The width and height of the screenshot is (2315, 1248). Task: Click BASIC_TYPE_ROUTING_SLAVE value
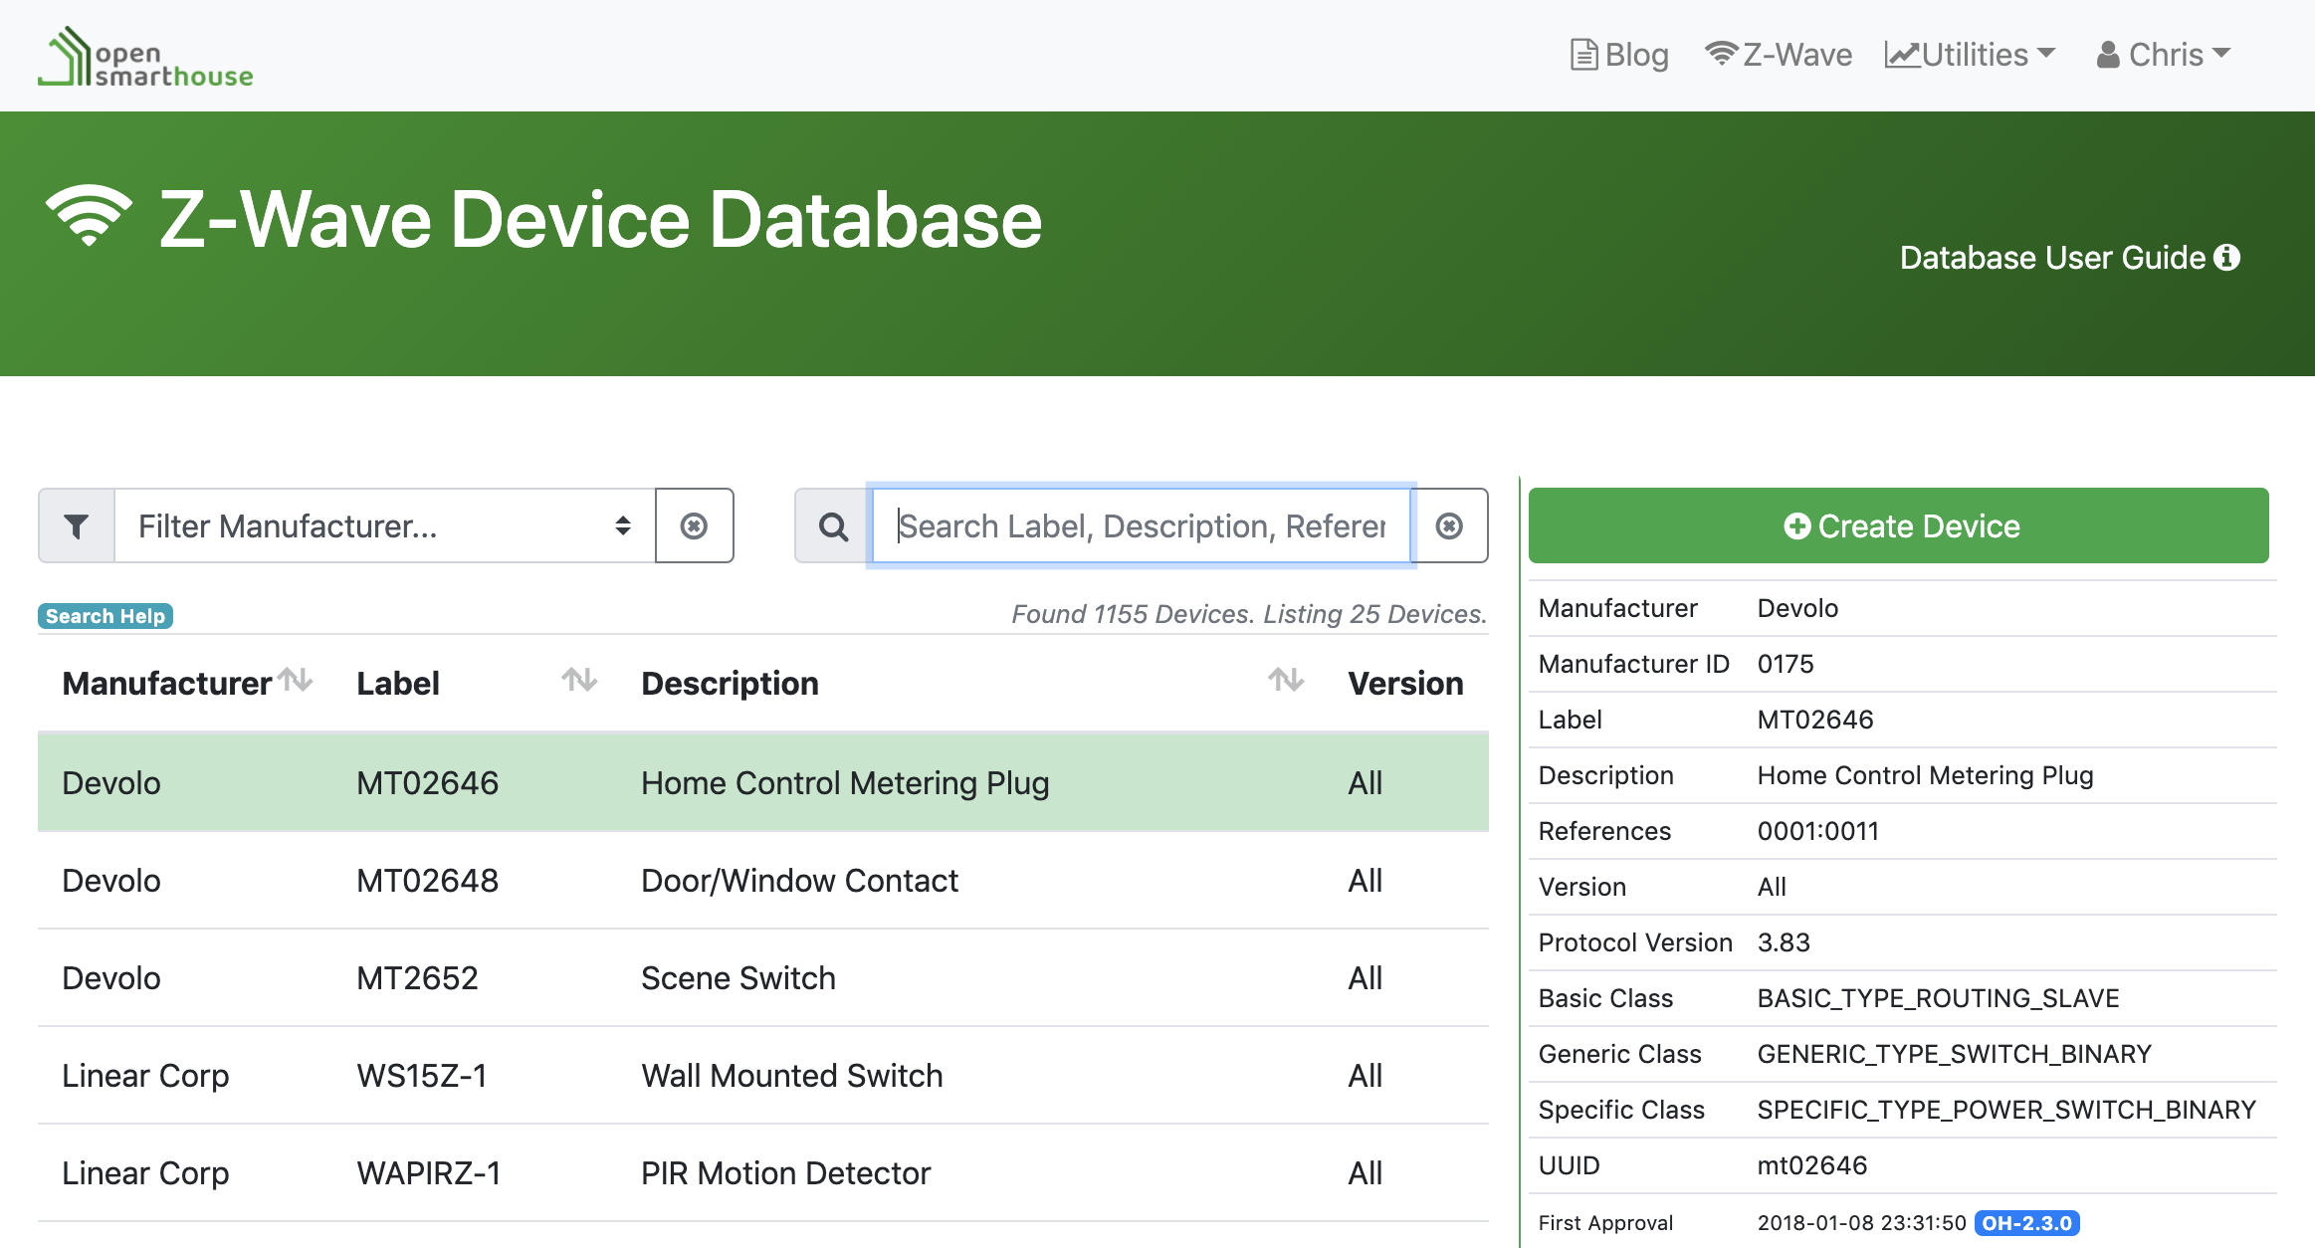tap(1938, 998)
